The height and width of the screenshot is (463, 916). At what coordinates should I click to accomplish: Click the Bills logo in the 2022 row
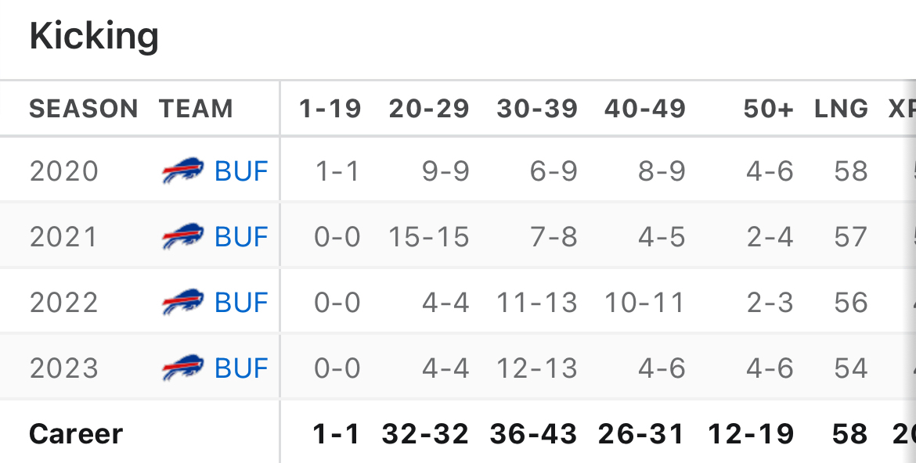tap(182, 303)
